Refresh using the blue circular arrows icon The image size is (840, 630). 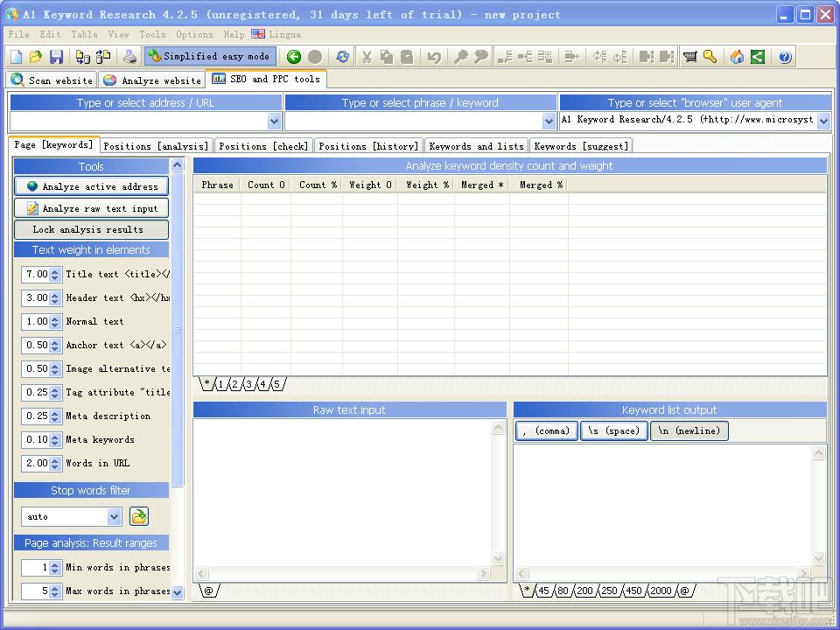[x=342, y=57]
